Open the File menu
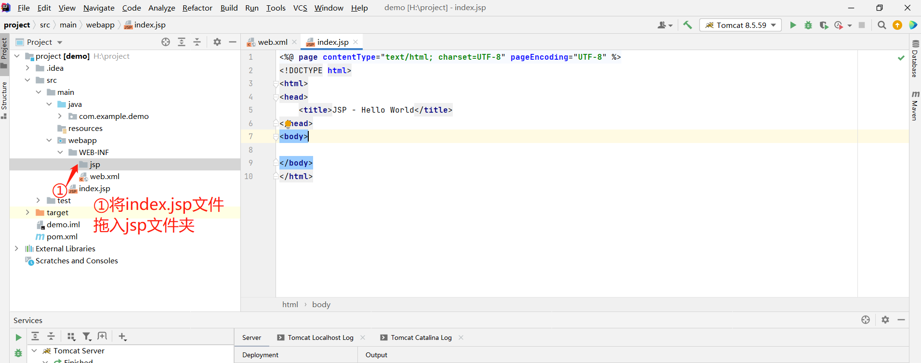 [x=24, y=8]
